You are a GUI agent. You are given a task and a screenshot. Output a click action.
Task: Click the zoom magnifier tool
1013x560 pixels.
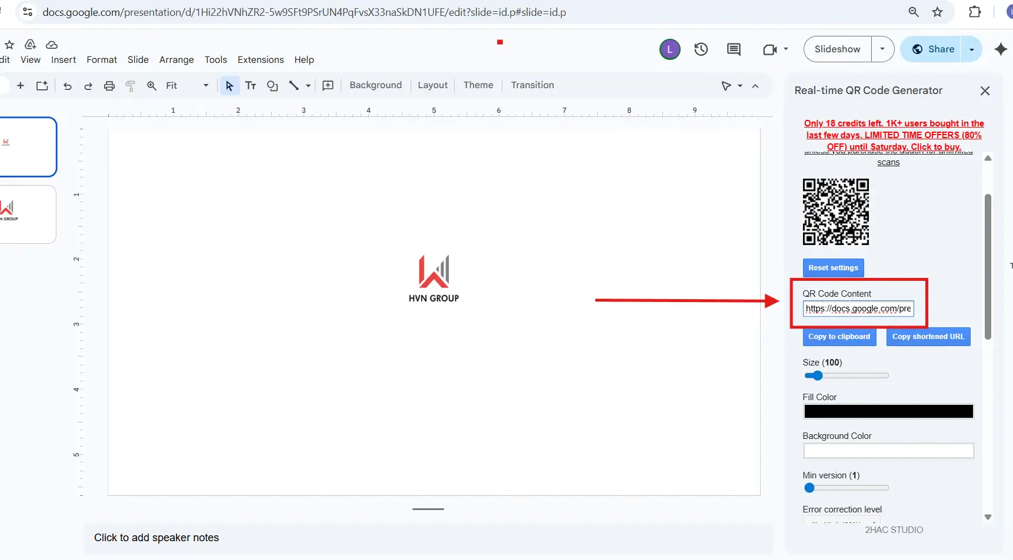tap(152, 86)
